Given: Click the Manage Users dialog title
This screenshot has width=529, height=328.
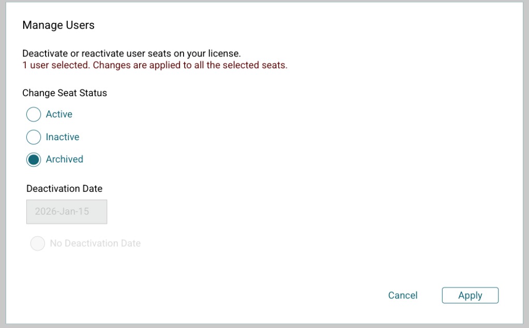Looking at the screenshot, I should pos(58,25).
